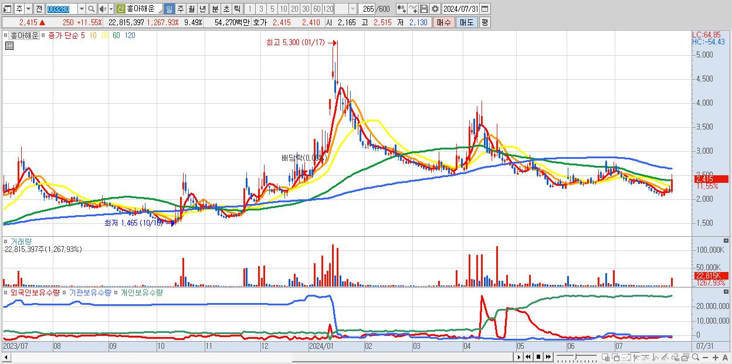Click the 전 button beside stock code

tap(39, 9)
